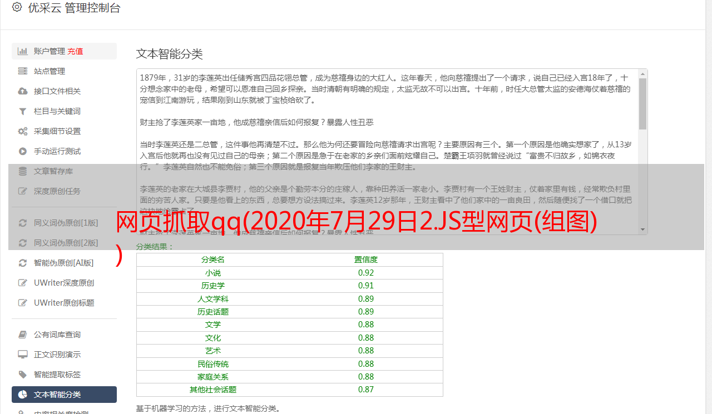This screenshot has width=712, height=414.
Task: Click the pie chart icon for 文本智能分类
Action: click(x=23, y=395)
